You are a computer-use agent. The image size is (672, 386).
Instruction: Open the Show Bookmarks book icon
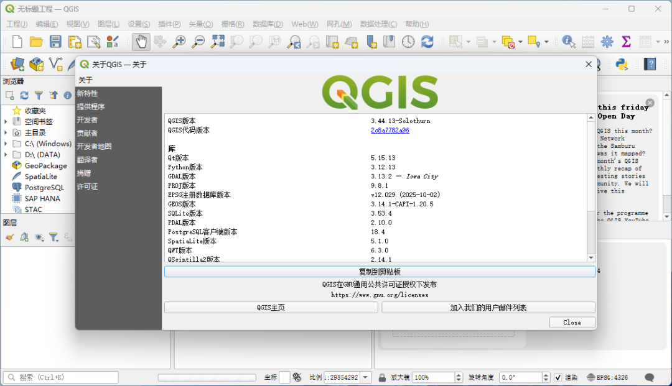389,42
